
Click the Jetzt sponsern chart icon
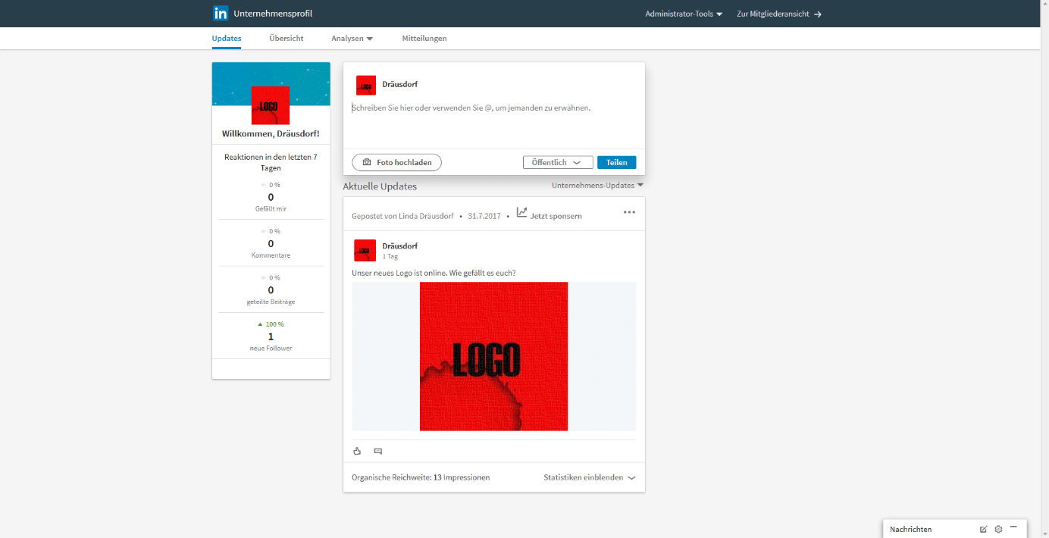coord(522,213)
